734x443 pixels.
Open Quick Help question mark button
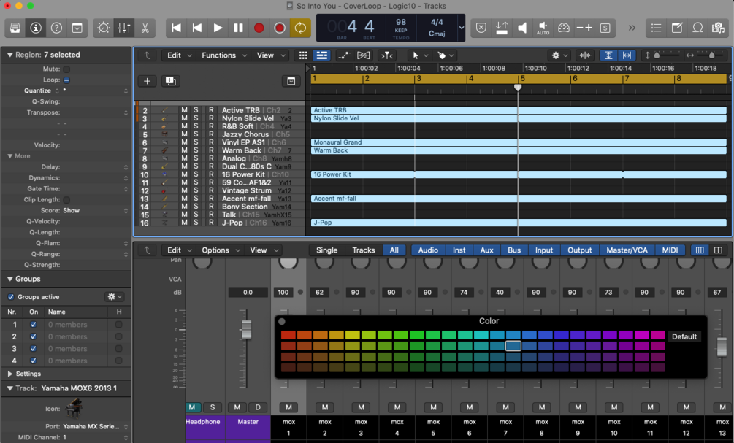click(57, 28)
